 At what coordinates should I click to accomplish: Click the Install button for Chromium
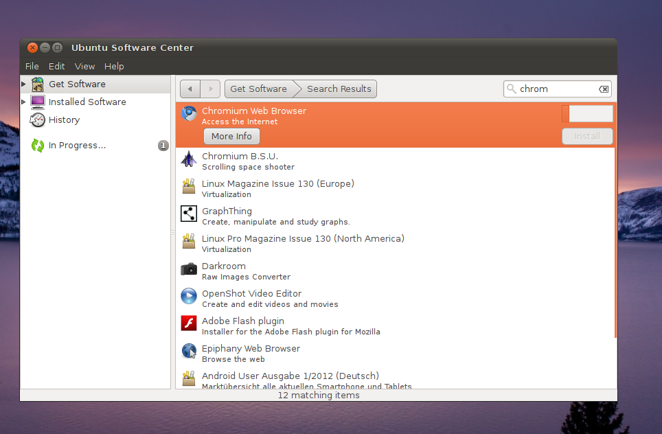click(x=587, y=137)
